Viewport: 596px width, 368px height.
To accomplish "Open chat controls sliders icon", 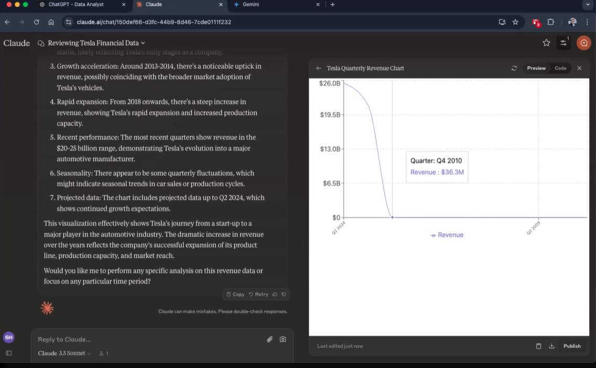I will tap(564, 43).
